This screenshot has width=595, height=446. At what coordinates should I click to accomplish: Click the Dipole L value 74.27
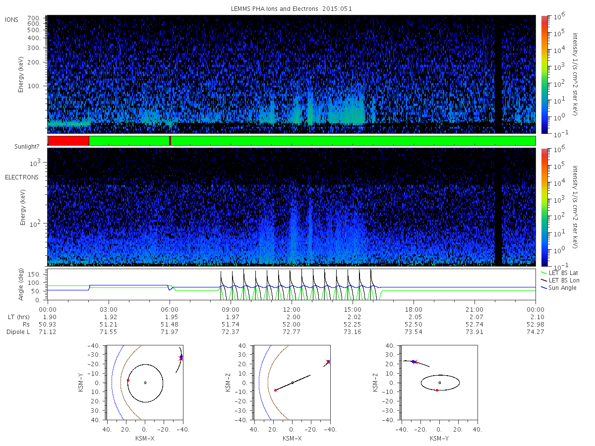pos(535,332)
